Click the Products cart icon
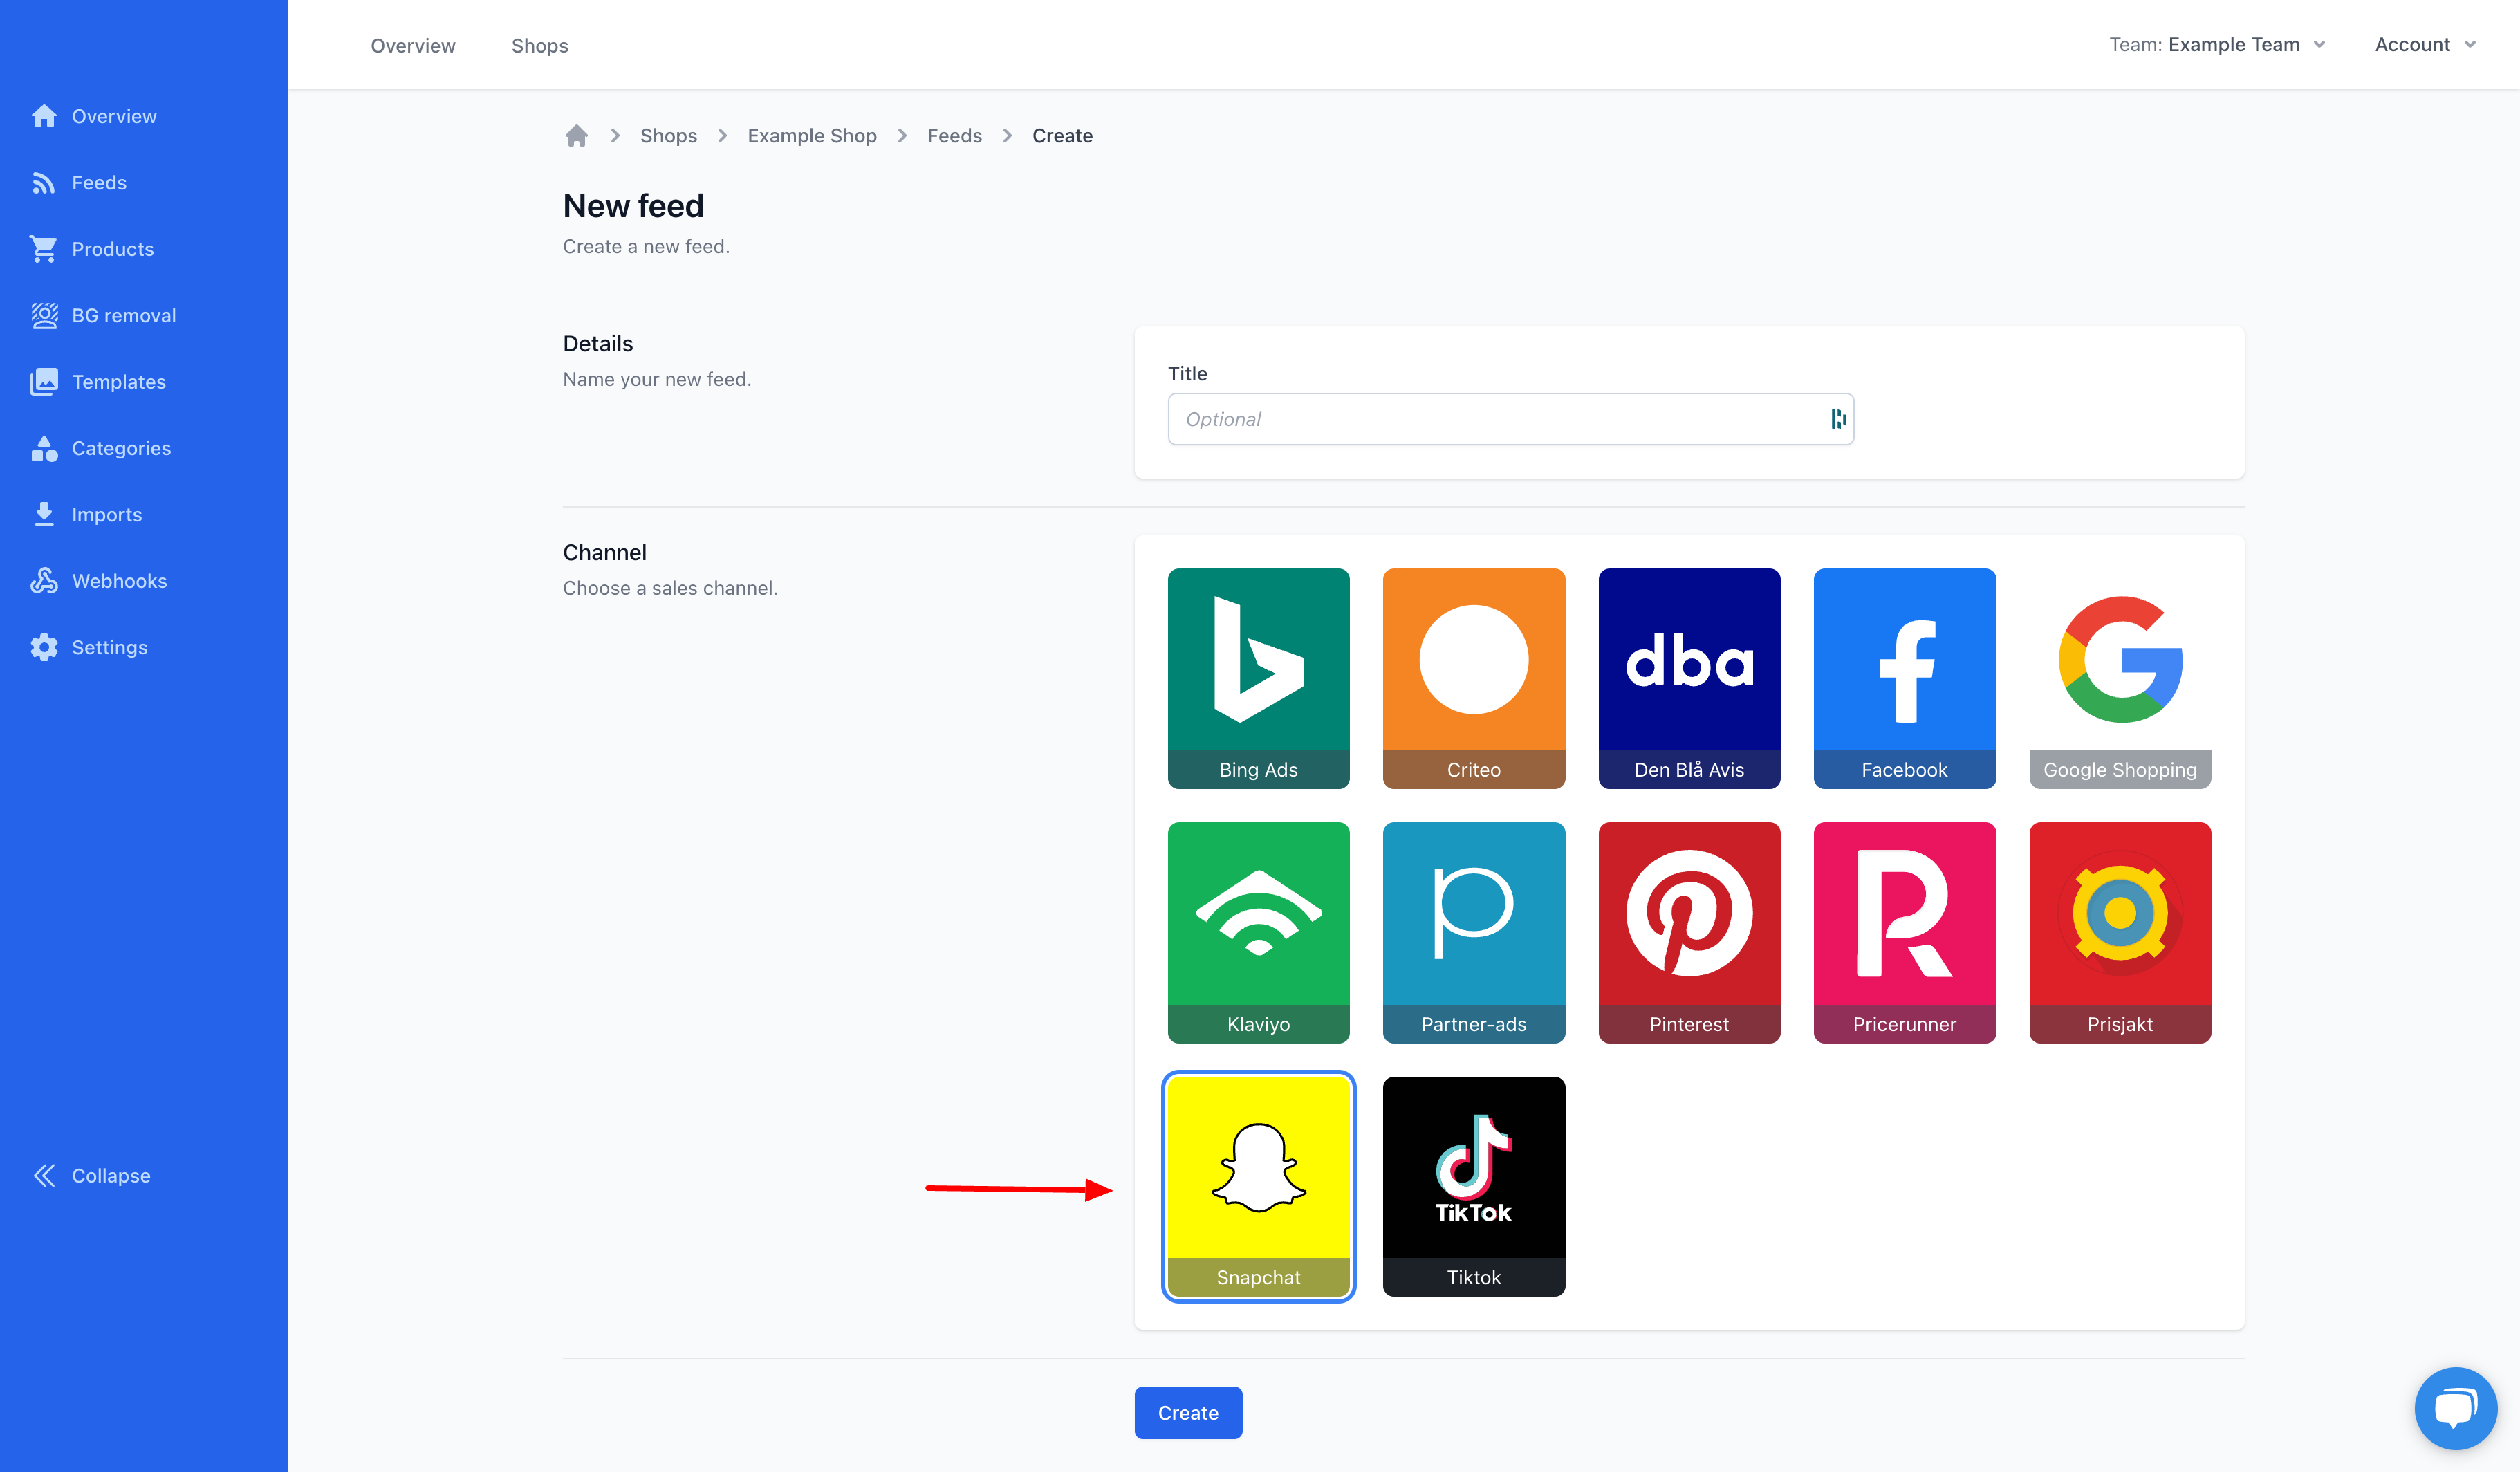 click(x=44, y=249)
